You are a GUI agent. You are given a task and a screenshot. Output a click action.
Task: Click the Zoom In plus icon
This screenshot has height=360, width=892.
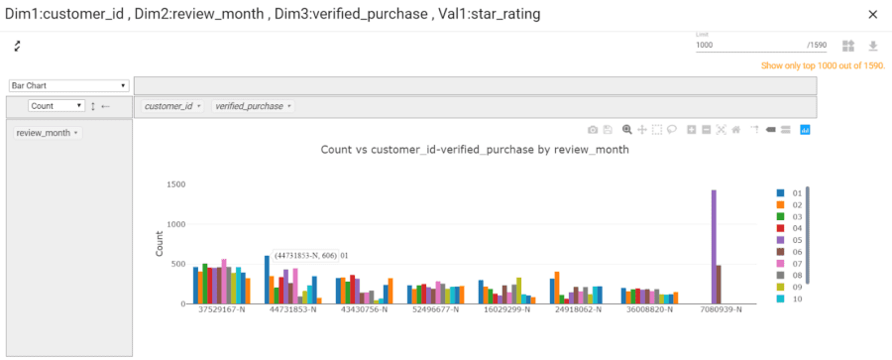692,130
